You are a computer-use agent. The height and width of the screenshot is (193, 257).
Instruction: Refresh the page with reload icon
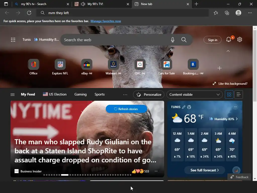pos(29,13)
